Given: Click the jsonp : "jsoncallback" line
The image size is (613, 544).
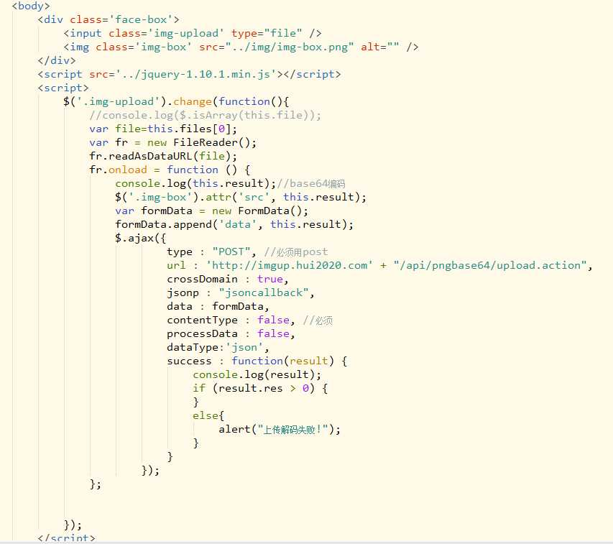Looking at the screenshot, I should click(241, 292).
